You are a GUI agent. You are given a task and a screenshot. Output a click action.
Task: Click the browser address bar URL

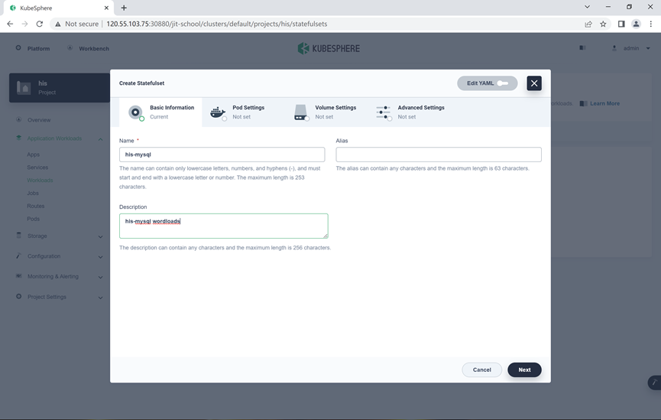(217, 24)
